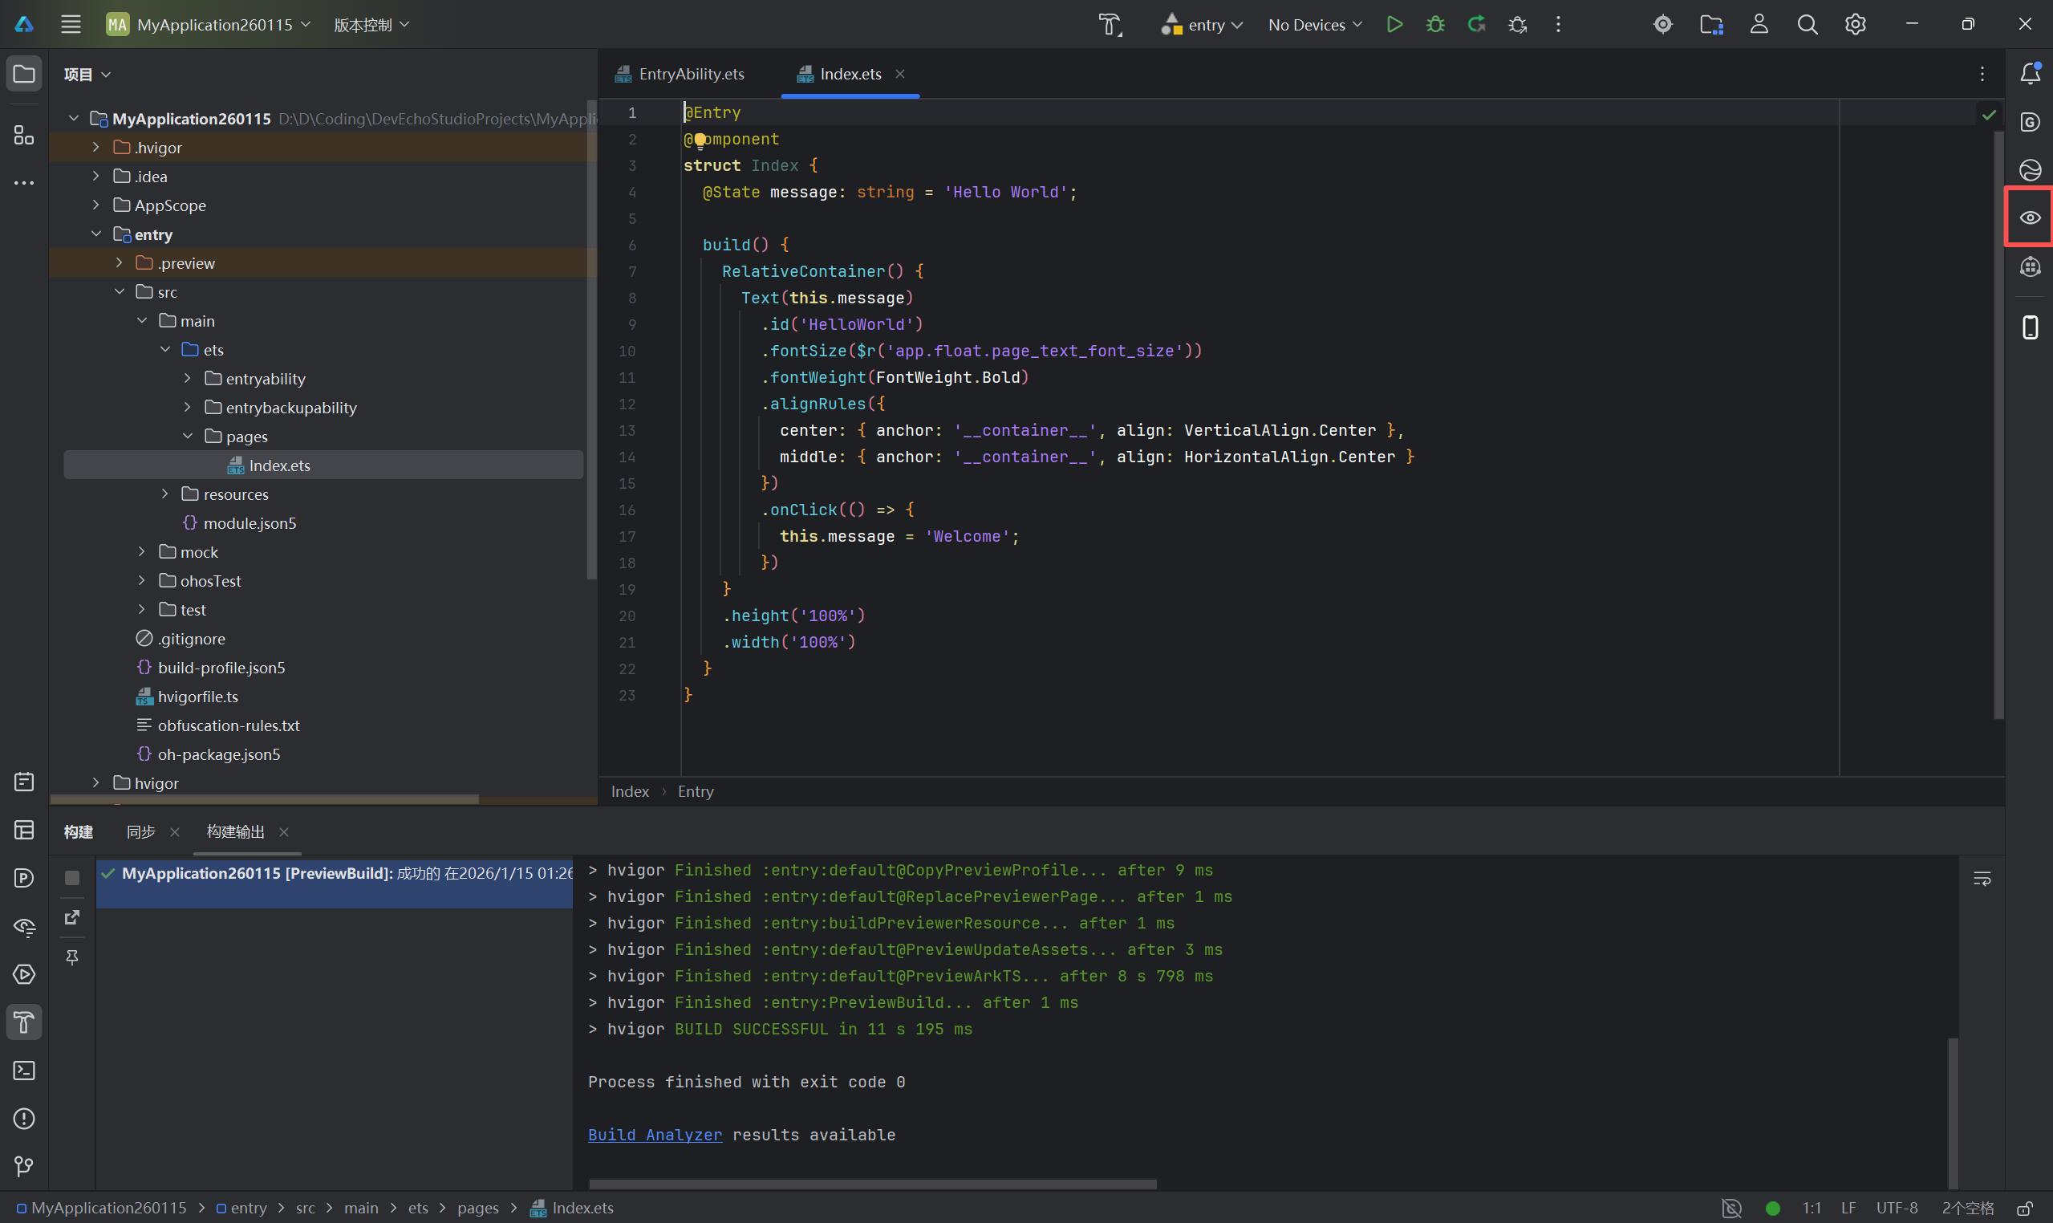Open the Build Analyzer link
2053x1223 pixels.
click(654, 1135)
